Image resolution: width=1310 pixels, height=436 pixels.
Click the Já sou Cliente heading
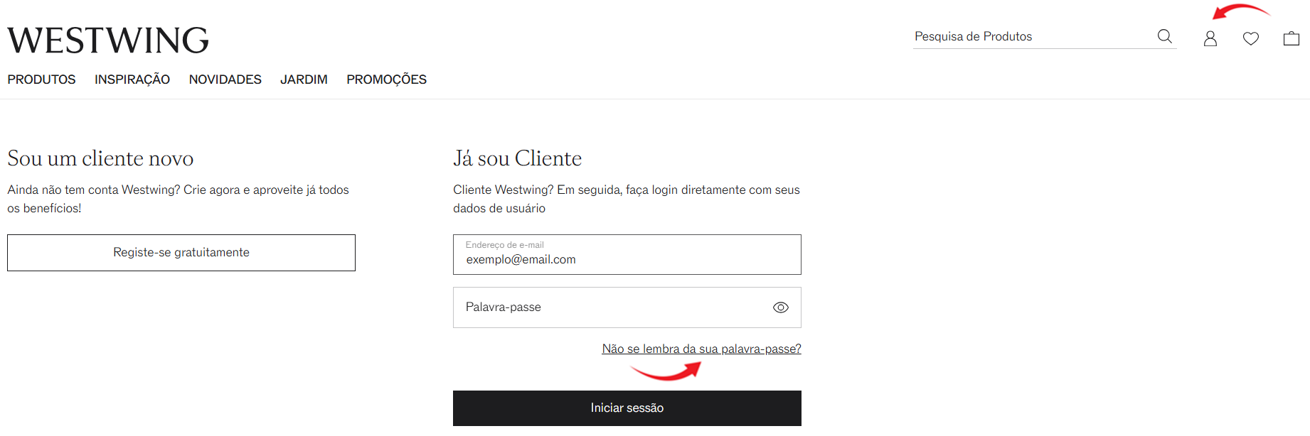[x=518, y=158]
